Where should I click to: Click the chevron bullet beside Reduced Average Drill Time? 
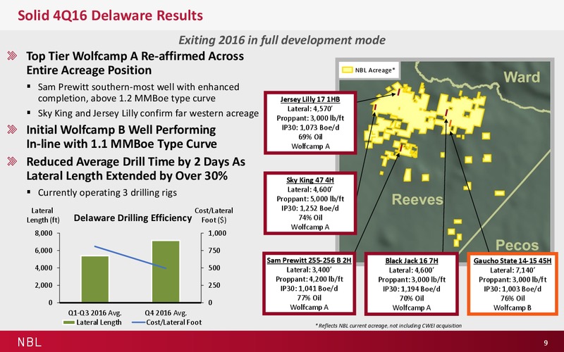click(x=12, y=161)
